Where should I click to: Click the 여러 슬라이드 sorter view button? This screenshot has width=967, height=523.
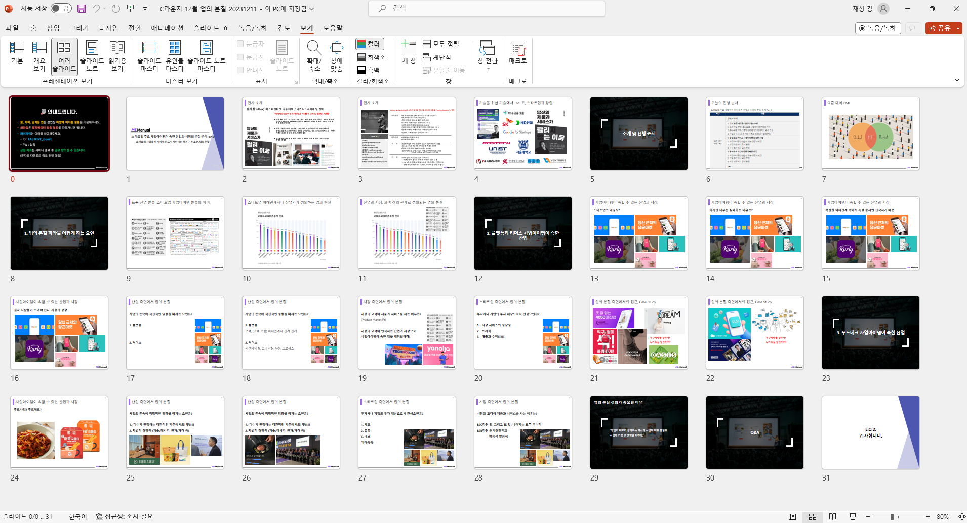click(64, 56)
